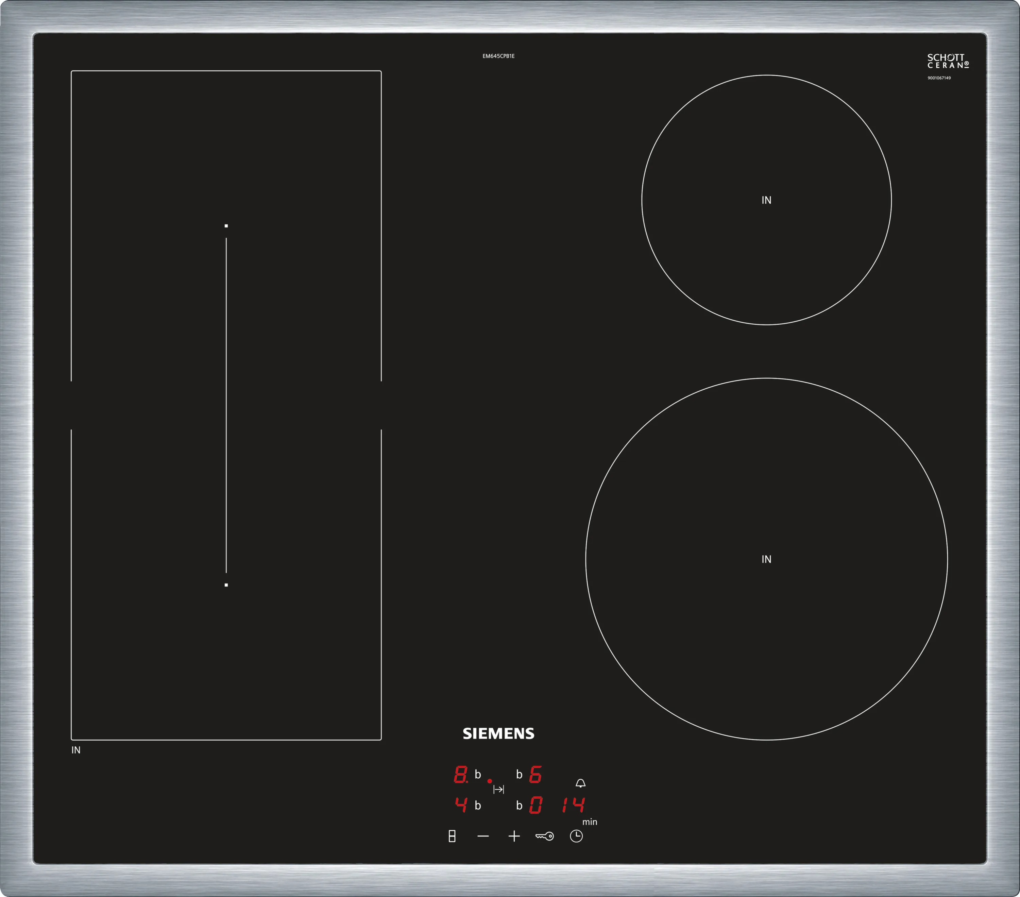Click the SCHOTT CERAN logo

[x=948, y=62]
